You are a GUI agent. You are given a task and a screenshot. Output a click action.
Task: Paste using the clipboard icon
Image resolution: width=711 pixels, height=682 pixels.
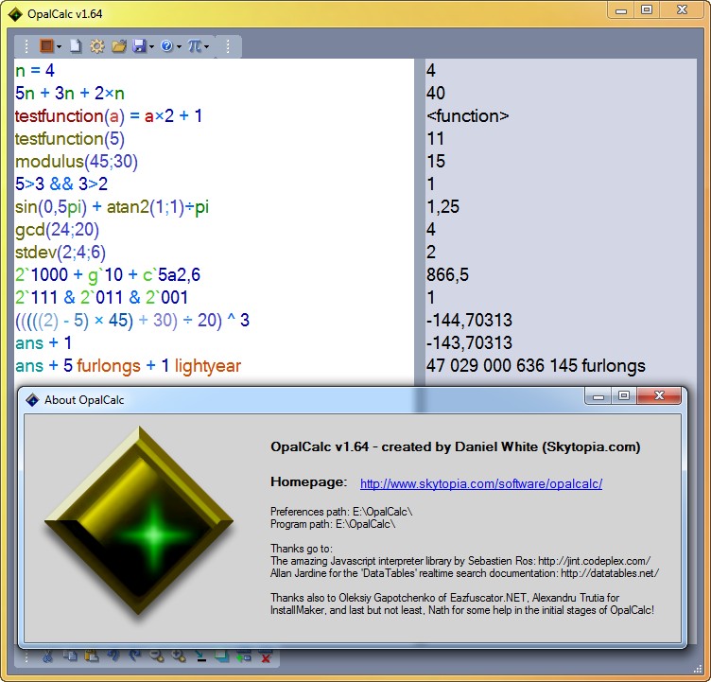pyautogui.click(x=92, y=656)
